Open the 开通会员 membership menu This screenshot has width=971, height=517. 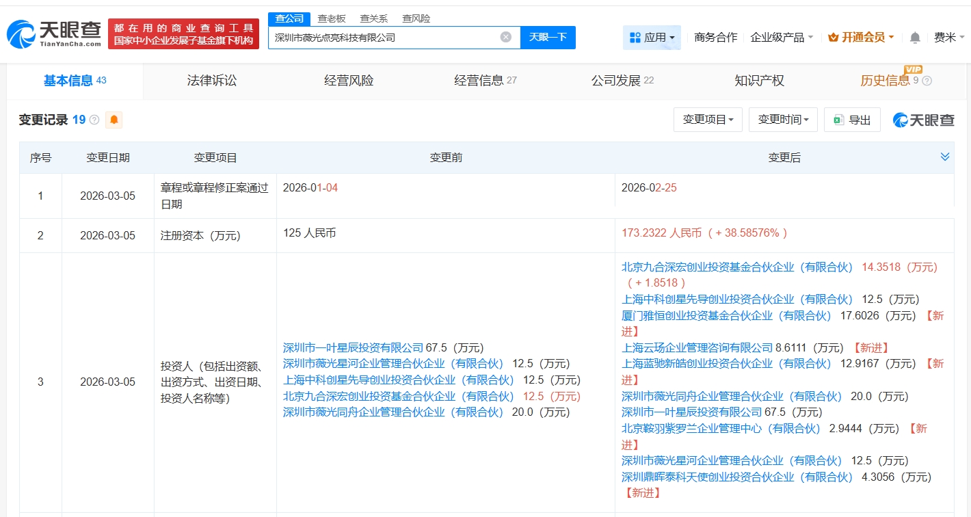point(861,38)
